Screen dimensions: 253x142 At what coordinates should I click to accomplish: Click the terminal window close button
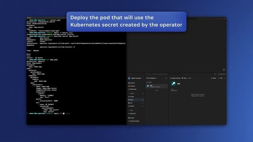click(x=27, y=18)
